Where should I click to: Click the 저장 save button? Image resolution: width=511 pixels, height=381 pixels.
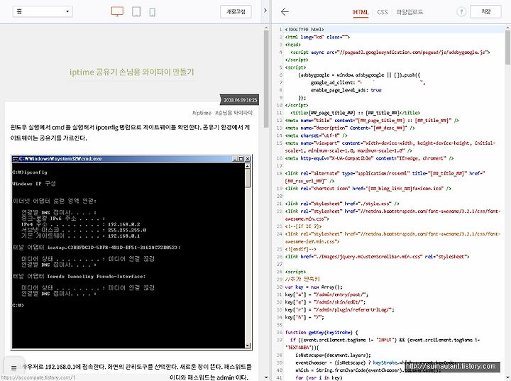(485, 12)
